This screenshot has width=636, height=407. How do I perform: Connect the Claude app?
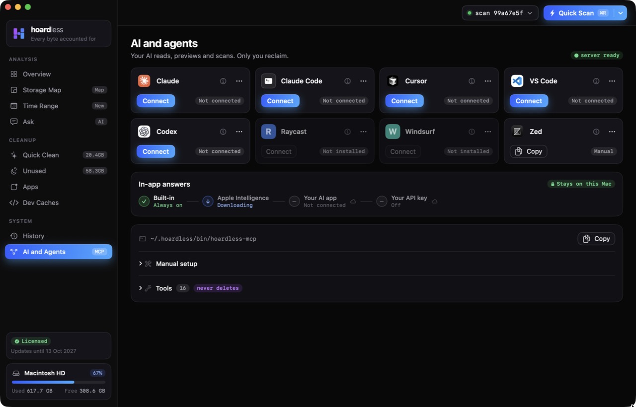tap(156, 101)
